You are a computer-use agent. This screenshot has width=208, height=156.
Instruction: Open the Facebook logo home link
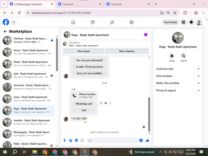pyautogui.click(x=6, y=22)
